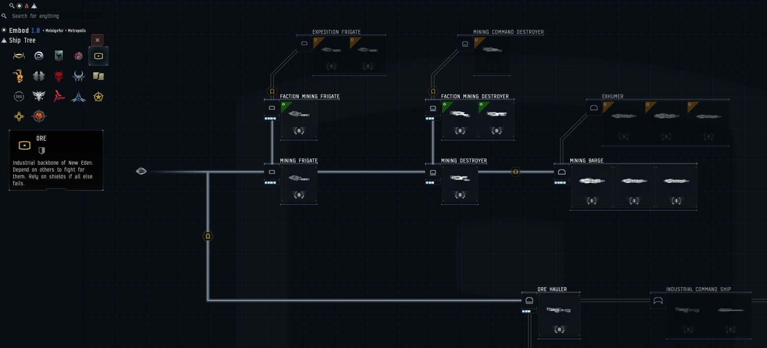Select the middle Mining Barge ship
767x348 pixels.
[x=634, y=187]
